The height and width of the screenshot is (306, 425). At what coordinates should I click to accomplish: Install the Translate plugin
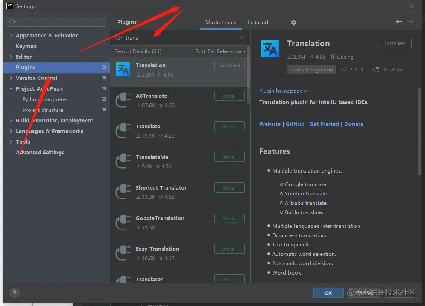pyautogui.click(x=229, y=126)
